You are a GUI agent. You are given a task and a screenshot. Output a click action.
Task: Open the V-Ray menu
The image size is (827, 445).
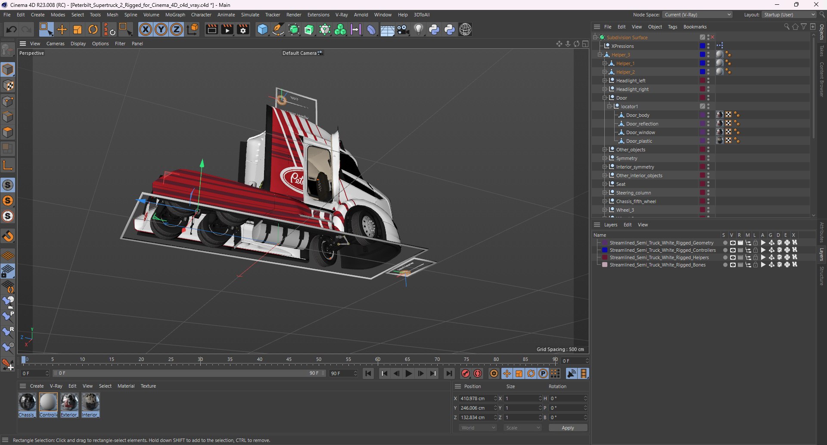[x=342, y=15]
